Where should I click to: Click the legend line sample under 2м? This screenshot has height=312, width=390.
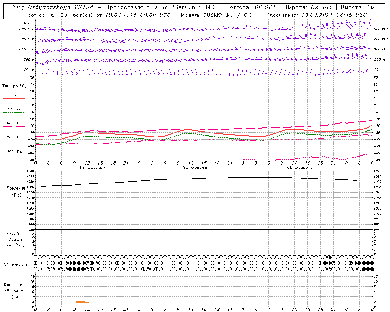[14, 98]
